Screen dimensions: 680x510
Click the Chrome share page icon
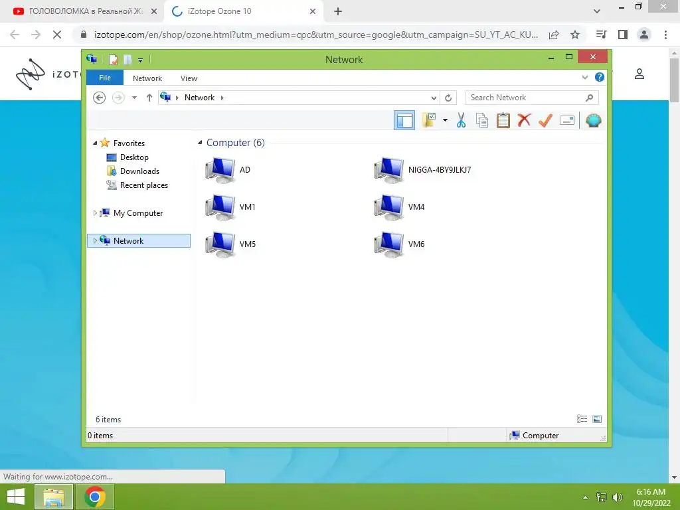click(554, 35)
